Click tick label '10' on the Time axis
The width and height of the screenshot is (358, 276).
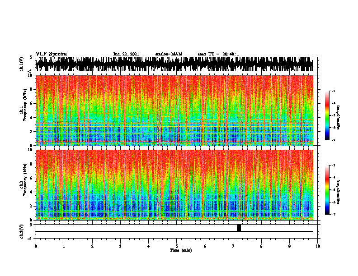tap(318, 246)
